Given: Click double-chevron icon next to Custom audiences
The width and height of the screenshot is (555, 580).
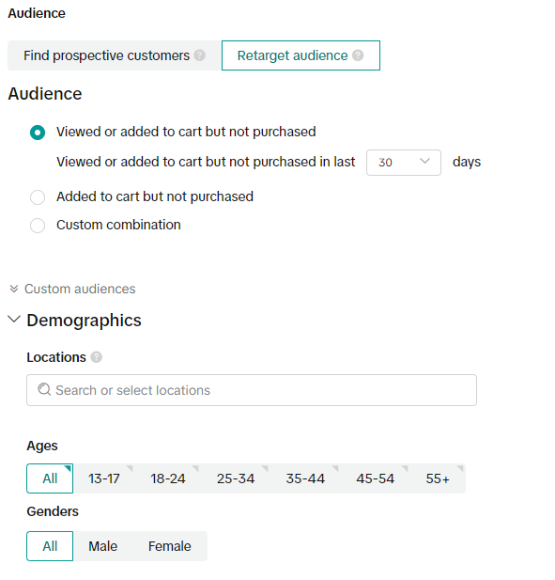Looking at the screenshot, I should (x=14, y=289).
